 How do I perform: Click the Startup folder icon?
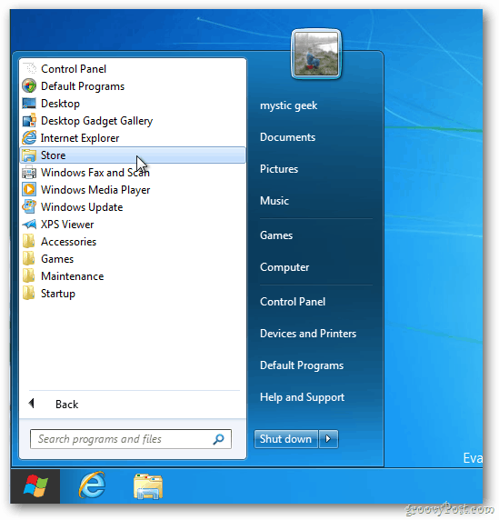pos(29,293)
